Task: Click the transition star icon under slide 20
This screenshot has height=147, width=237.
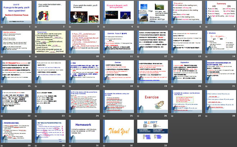Action: pos(172,86)
